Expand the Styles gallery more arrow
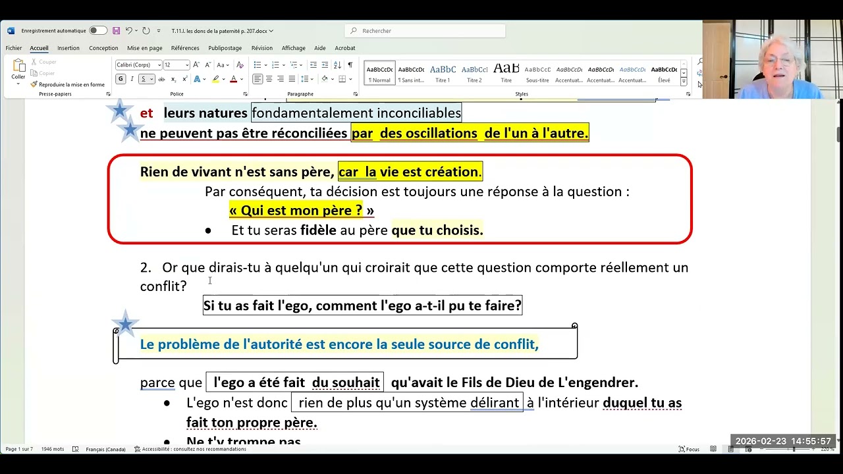This screenshot has width=843, height=474. point(684,82)
